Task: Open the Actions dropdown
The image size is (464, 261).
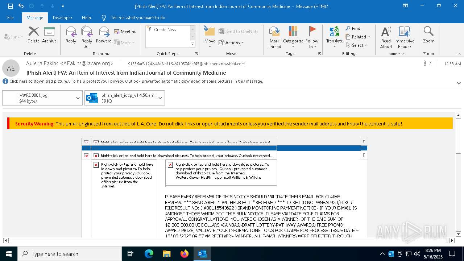Action: coord(231,42)
